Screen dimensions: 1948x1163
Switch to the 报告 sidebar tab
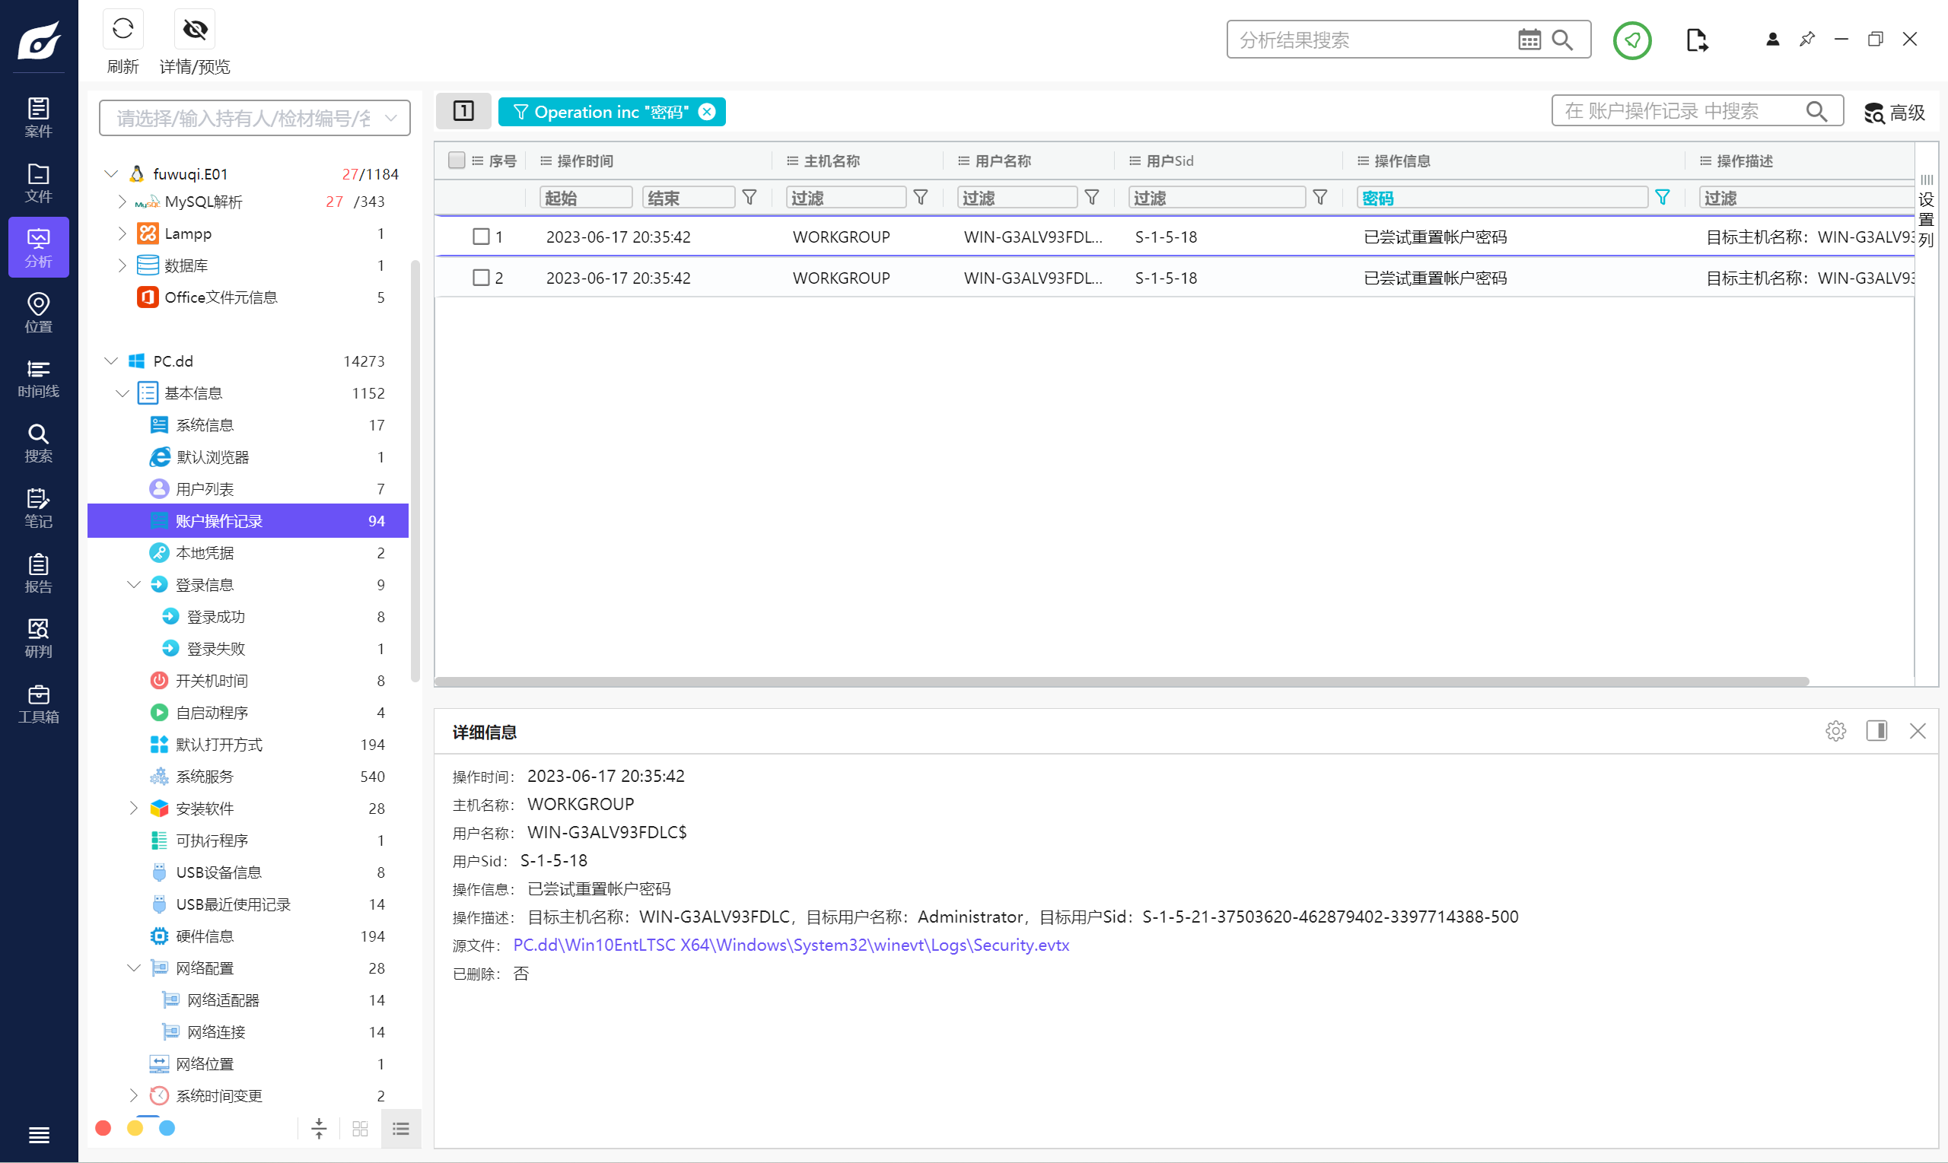click(x=38, y=573)
